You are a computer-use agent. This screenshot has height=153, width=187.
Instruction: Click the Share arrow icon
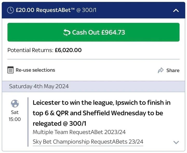[161, 70]
